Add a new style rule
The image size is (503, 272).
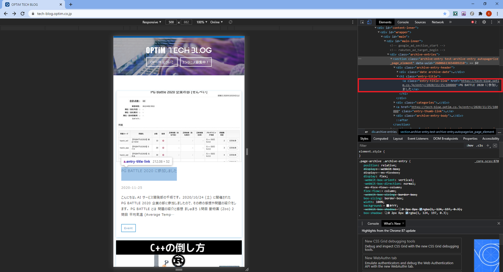click(x=488, y=146)
